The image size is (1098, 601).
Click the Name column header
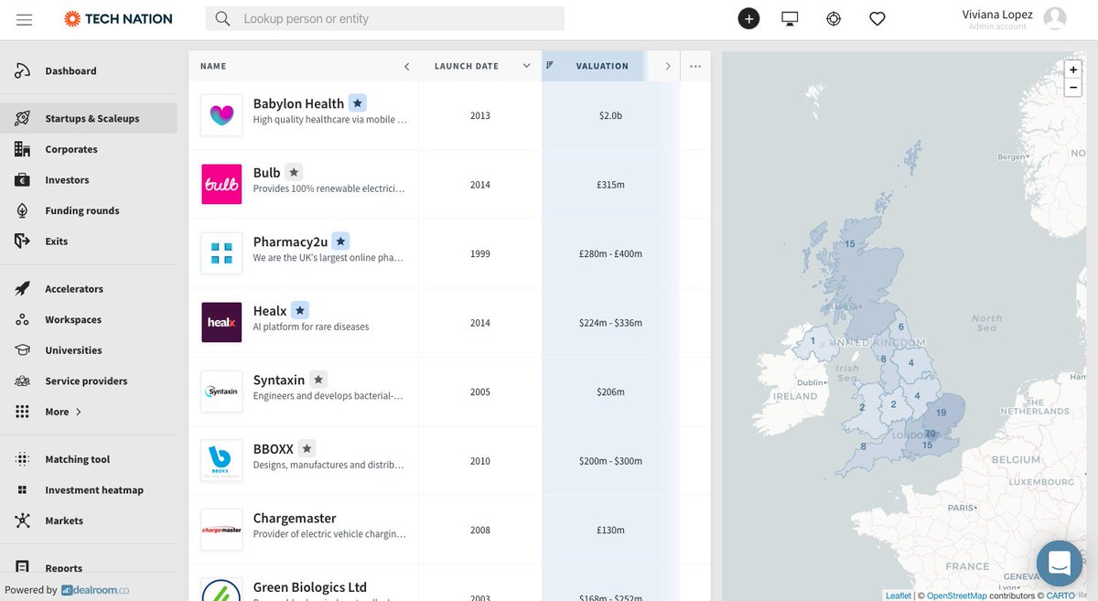213,66
